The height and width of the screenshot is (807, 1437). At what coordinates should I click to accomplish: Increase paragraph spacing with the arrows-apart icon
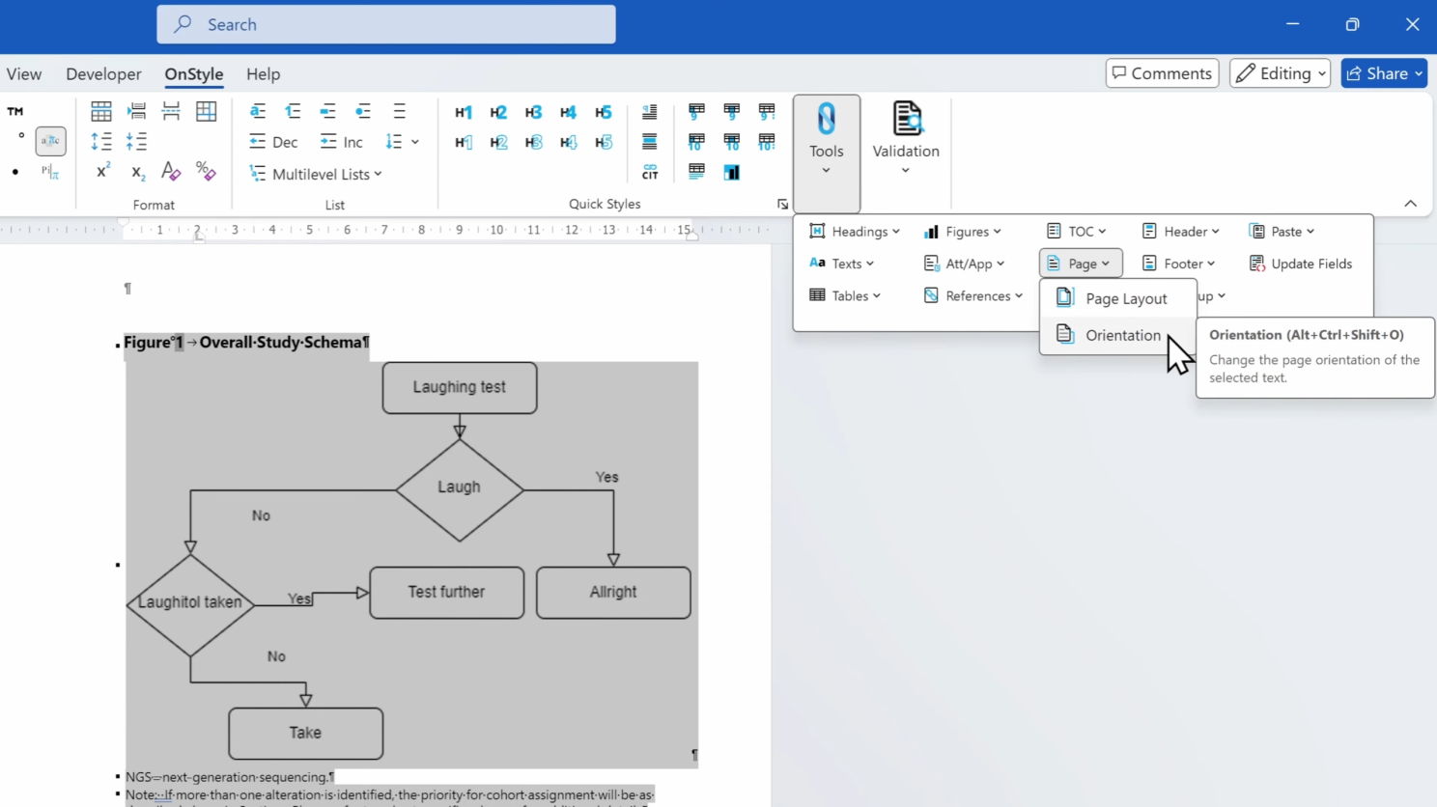101,141
